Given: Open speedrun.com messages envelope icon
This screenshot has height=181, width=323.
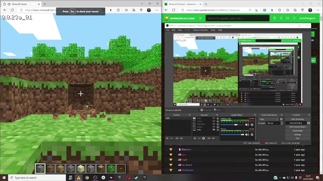Looking at the screenshot, I should (x=287, y=18).
